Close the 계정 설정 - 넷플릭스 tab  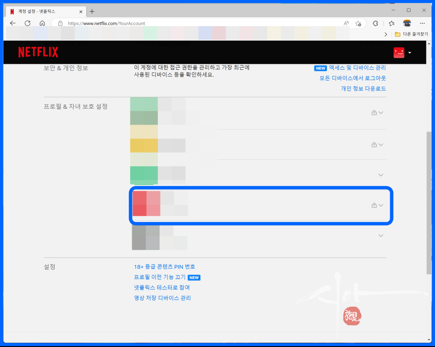[81, 12]
